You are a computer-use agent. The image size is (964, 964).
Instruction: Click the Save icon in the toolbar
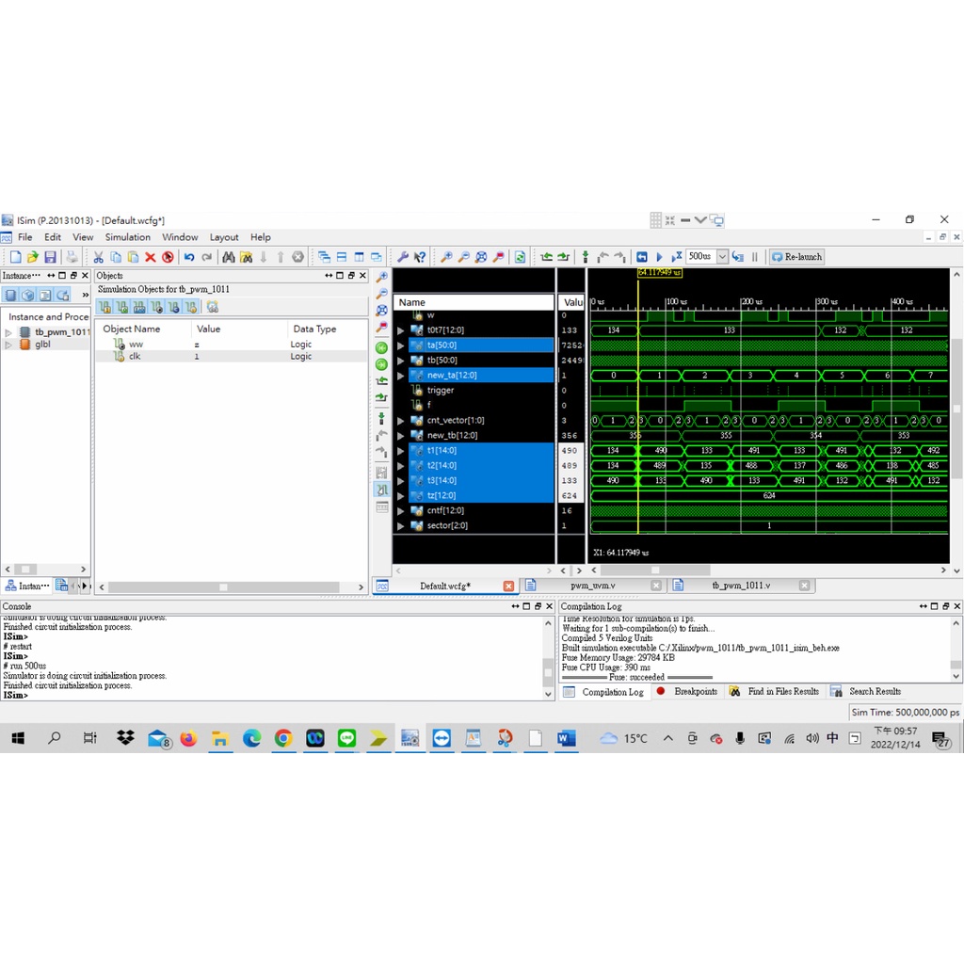(50, 257)
